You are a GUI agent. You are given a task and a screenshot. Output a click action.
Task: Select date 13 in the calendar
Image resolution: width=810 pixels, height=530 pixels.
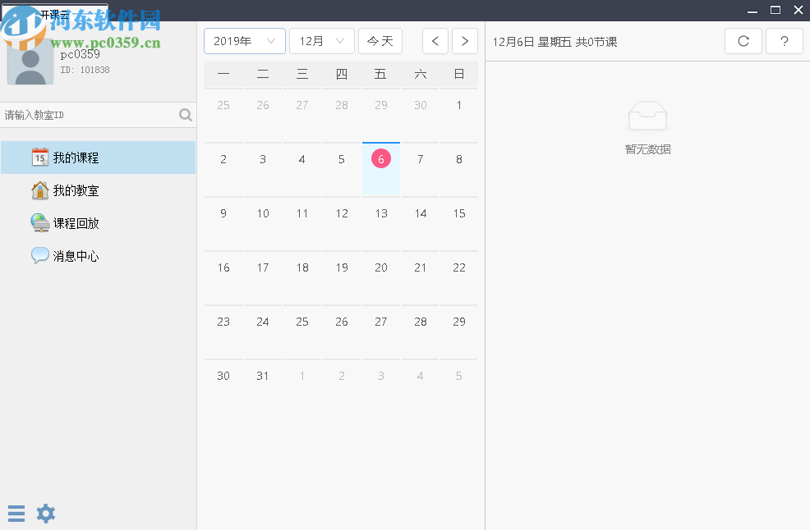click(380, 224)
